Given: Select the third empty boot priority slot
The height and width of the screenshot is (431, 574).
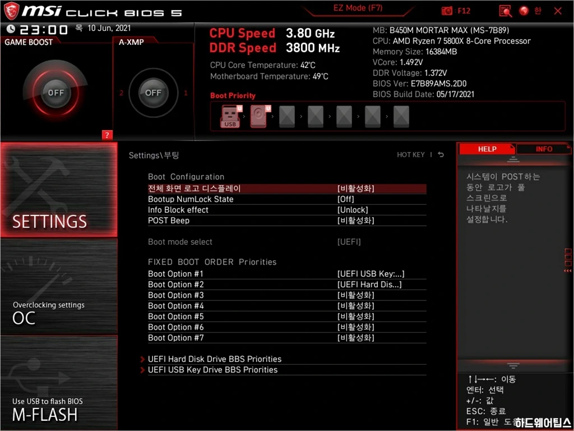Looking at the screenshot, I should click(x=344, y=117).
